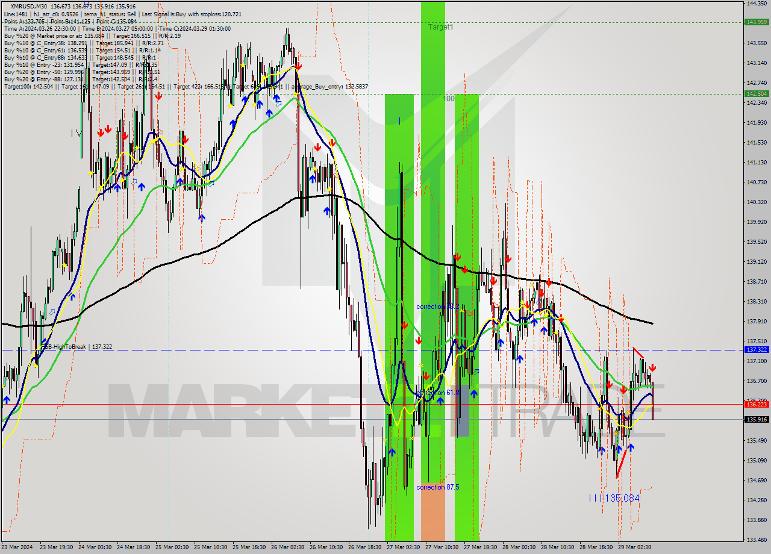Click the '25 Mar 10:30' time axis label
The width and height of the screenshot is (771, 554).
pos(211,547)
